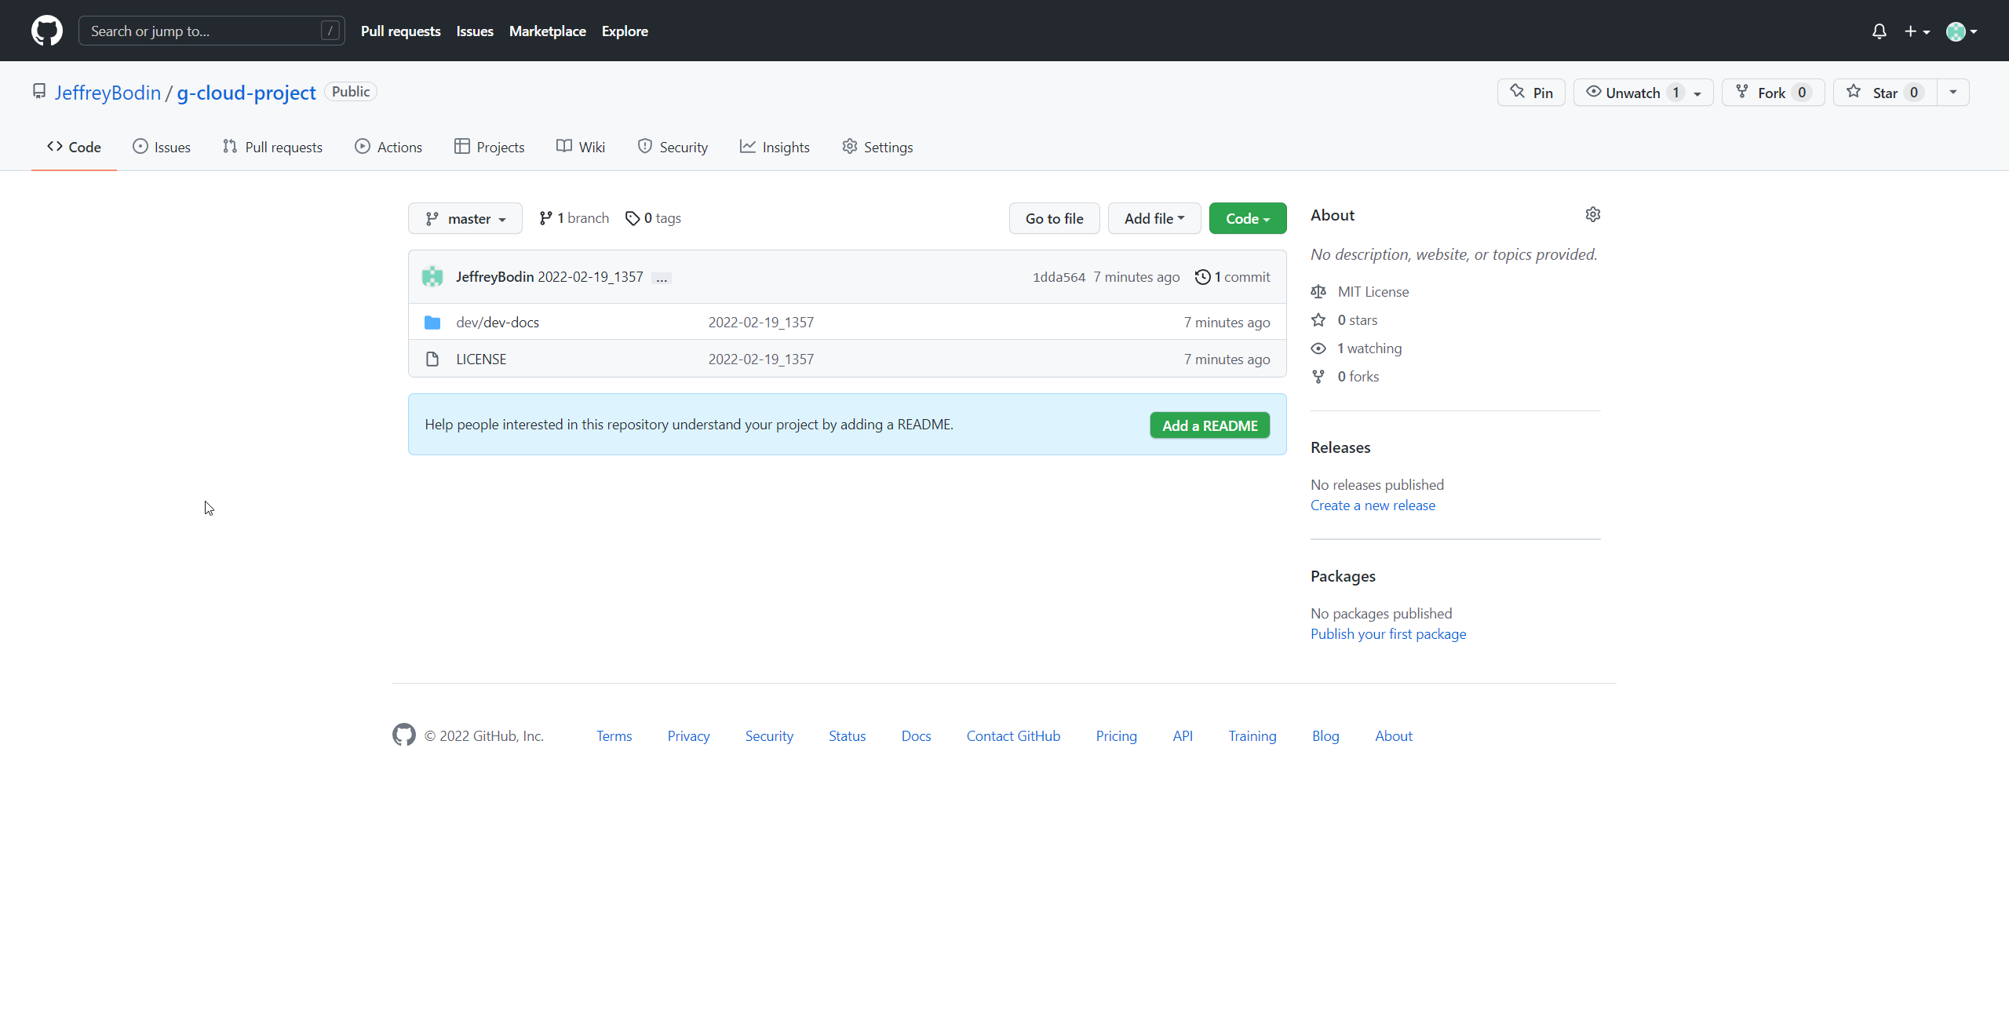The width and height of the screenshot is (2009, 1018).
Task: Click Add a README button
Action: click(1209, 426)
